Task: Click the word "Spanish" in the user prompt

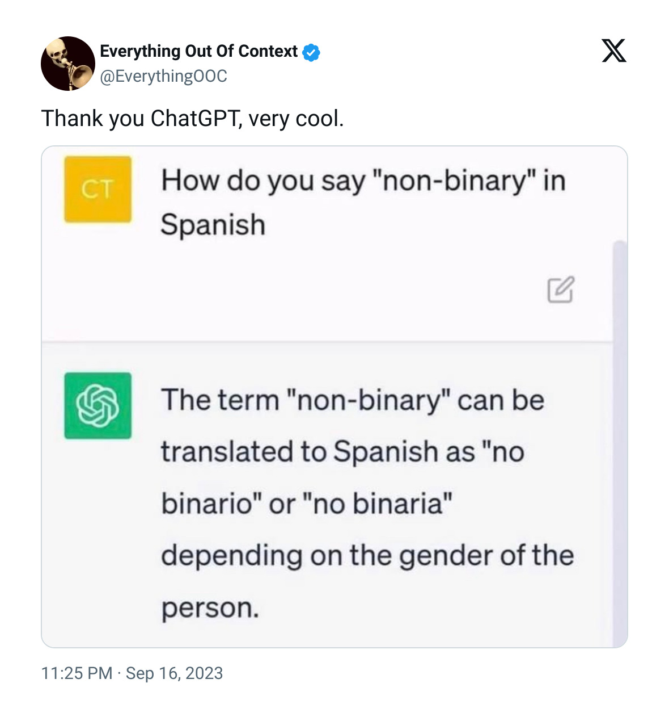Action: coord(213,224)
